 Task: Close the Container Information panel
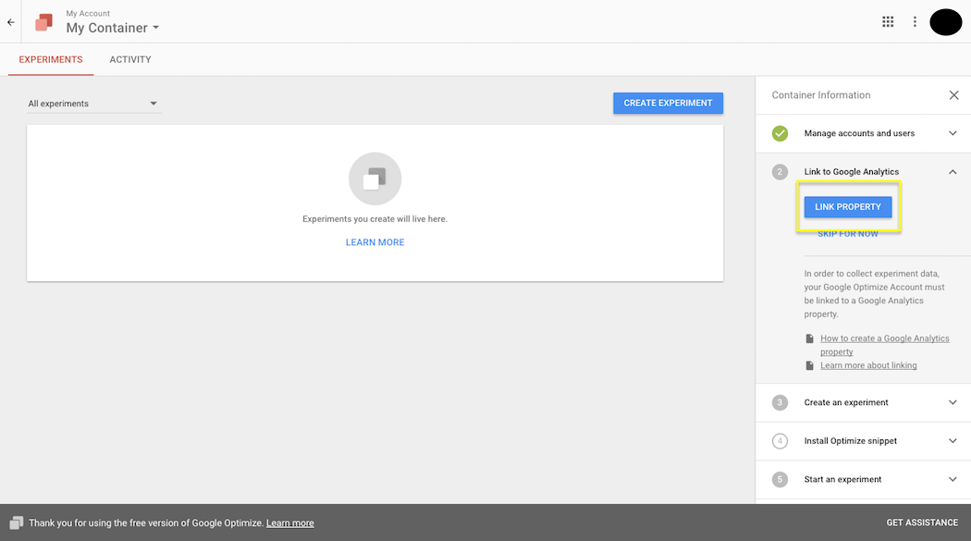click(x=953, y=94)
